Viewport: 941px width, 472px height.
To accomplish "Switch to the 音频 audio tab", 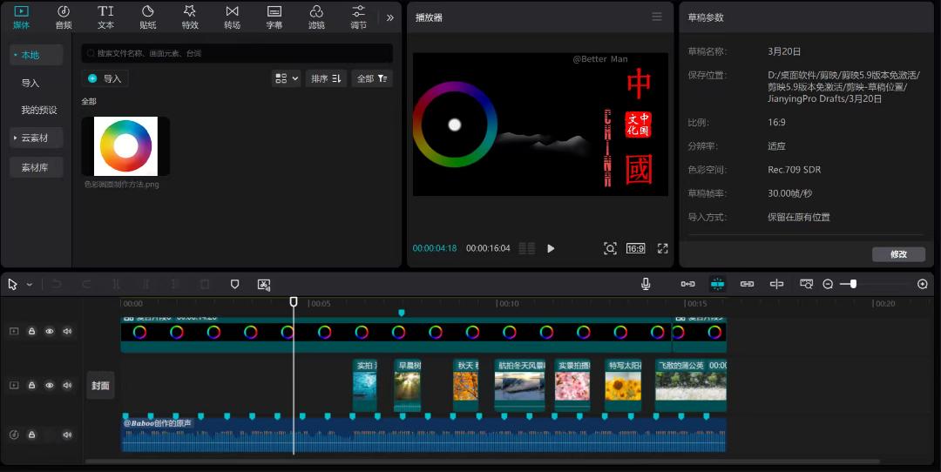I will (x=64, y=16).
